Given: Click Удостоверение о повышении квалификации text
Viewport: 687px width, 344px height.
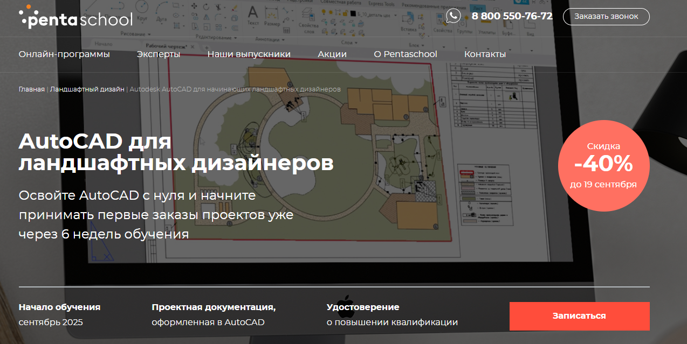Looking at the screenshot, I should [392, 315].
